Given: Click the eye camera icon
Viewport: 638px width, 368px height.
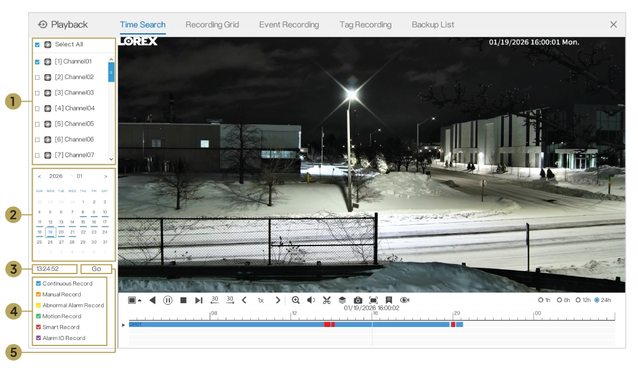Looking at the screenshot, I should coord(405,300).
